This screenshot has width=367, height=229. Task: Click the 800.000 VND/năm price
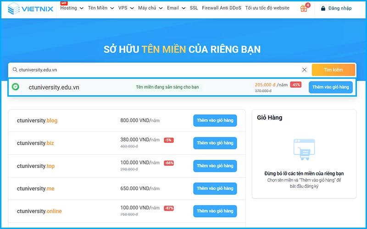click(140, 120)
